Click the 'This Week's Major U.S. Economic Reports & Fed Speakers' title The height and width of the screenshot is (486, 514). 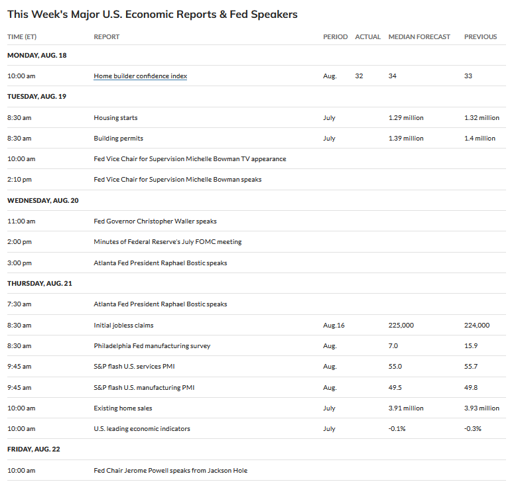point(153,15)
